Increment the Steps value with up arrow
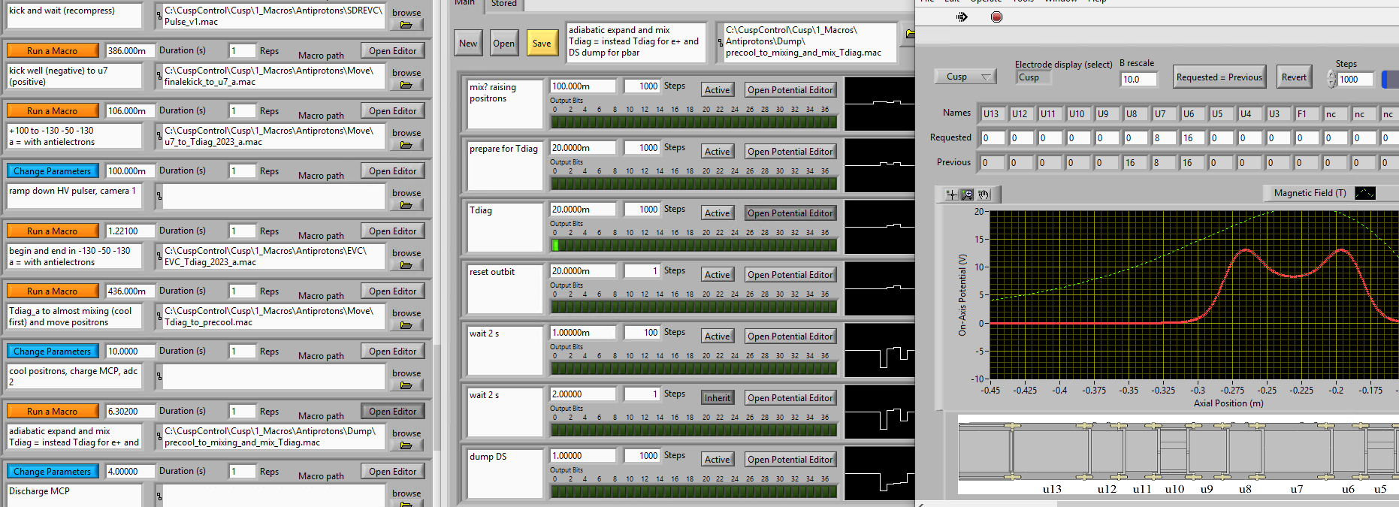This screenshot has height=507, width=1399. coord(1331,74)
